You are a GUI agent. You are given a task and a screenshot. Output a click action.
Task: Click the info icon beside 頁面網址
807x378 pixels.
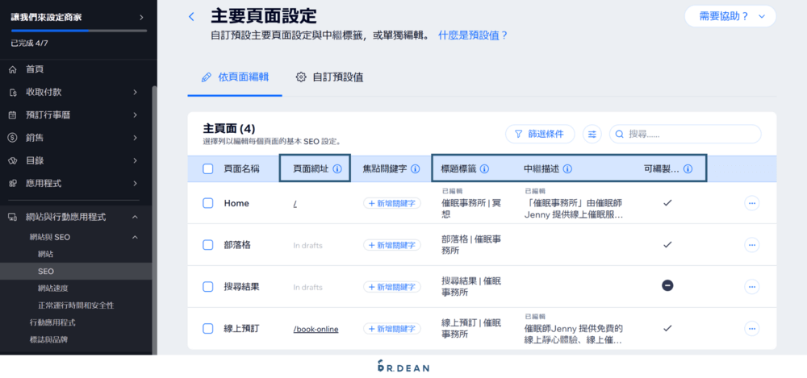337,168
